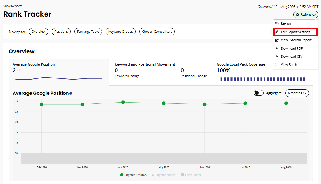Go to the Rankings Table section

[x=88, y=32]
